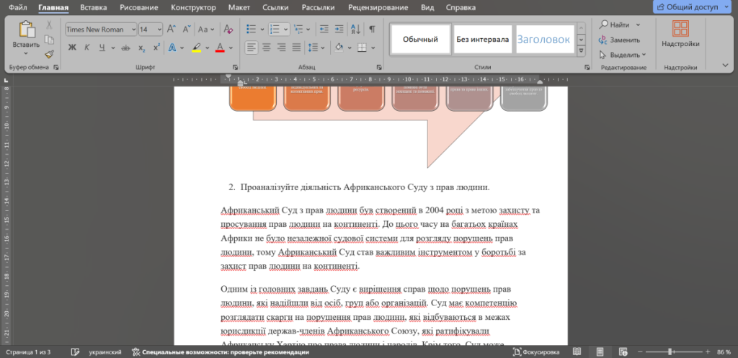Toggle strikethrough text formatting
The height and width of the screenshot is (358, 738).
click(126, 48)
